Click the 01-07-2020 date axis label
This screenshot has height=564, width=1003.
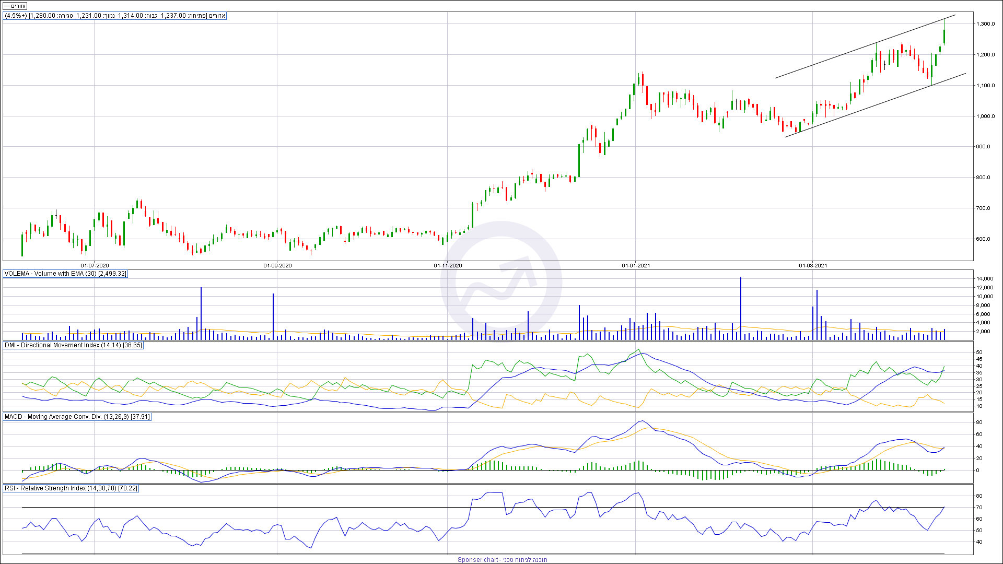point(95,266)
